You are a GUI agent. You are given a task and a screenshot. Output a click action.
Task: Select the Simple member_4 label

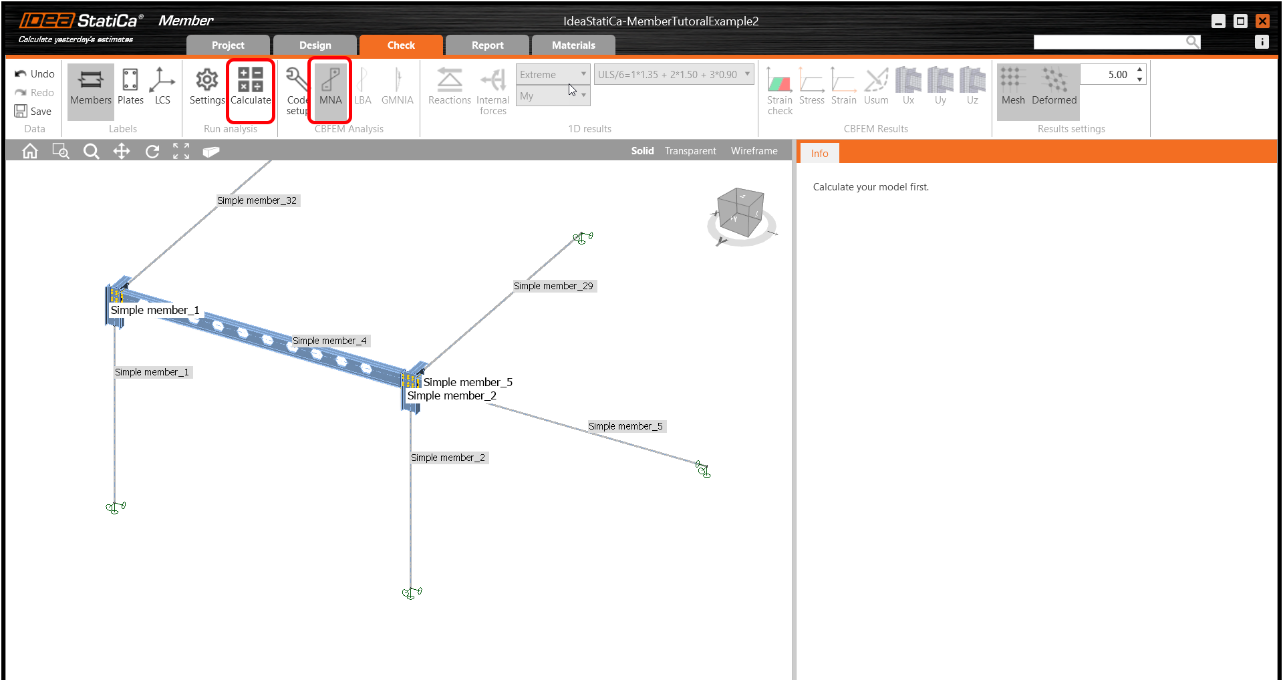330,341
